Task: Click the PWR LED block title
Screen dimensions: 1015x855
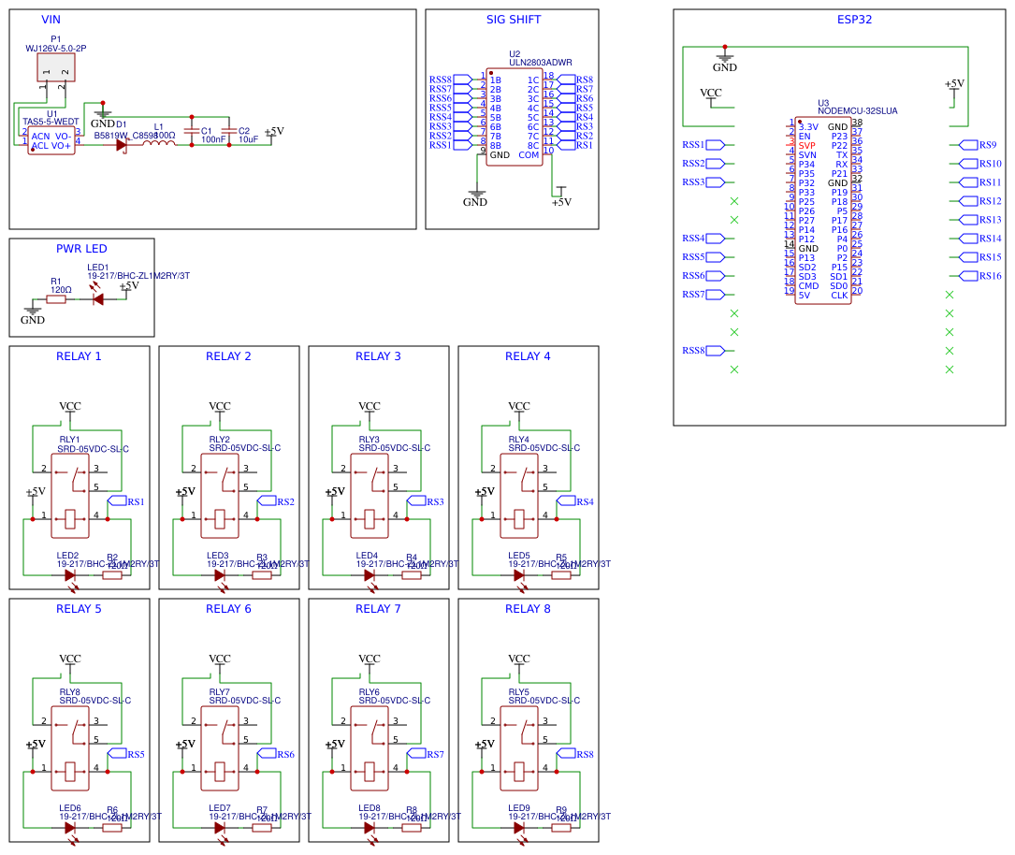Action: (81, 249)
